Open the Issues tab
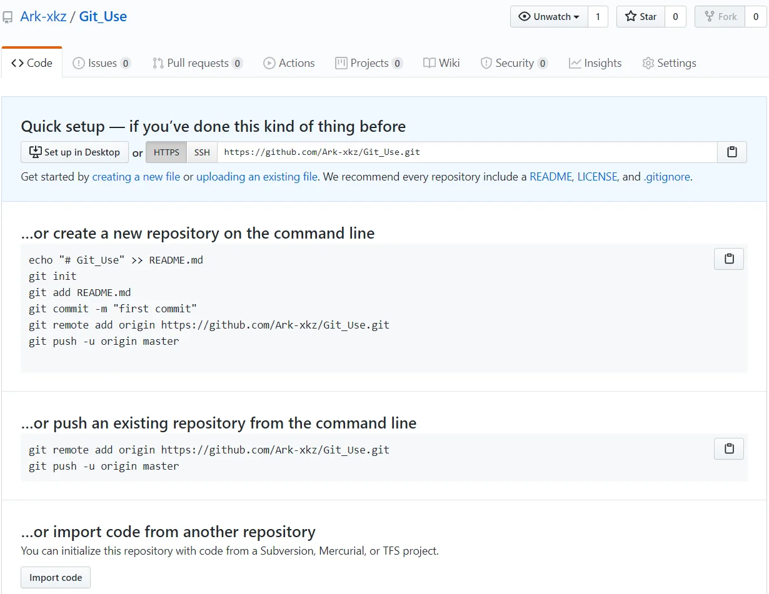The width and height of the screenshot is (769, 594). [101, 63]
